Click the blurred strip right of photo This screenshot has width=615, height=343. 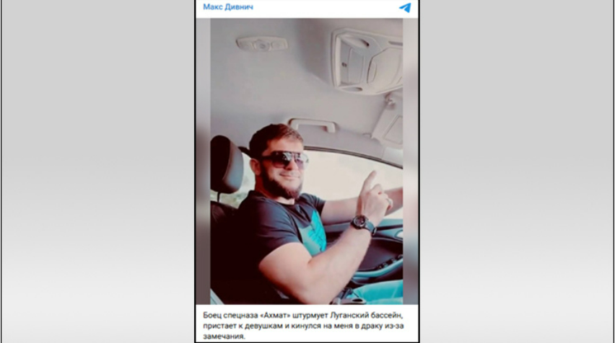coord(410,161)
